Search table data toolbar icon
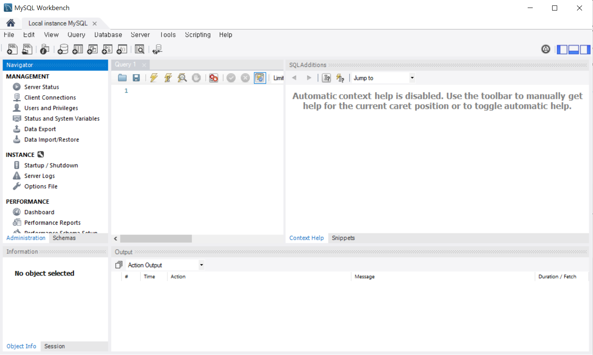Screen dimensions: 593x355 (x=140, y=49)
